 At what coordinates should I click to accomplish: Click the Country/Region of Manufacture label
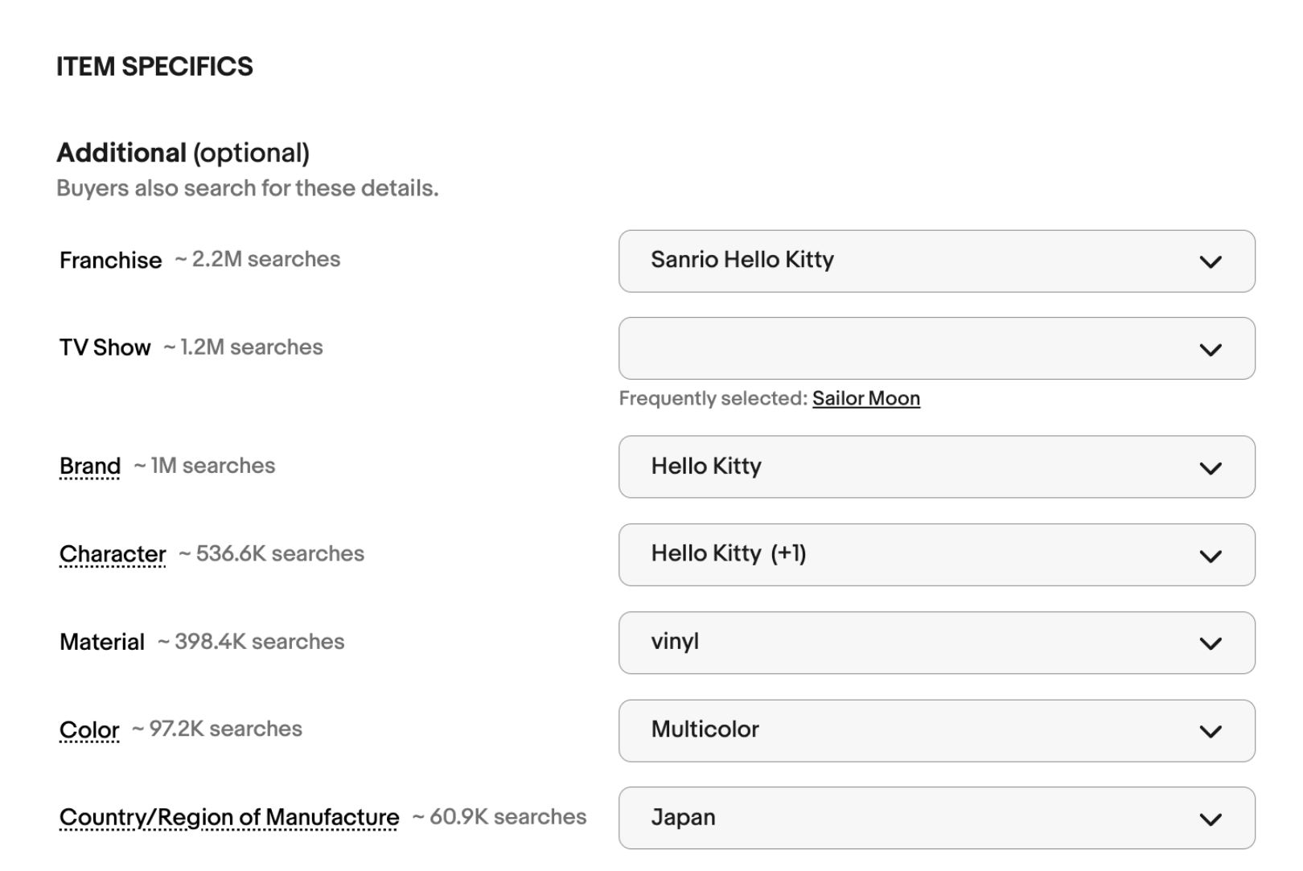tap(229, 817)
